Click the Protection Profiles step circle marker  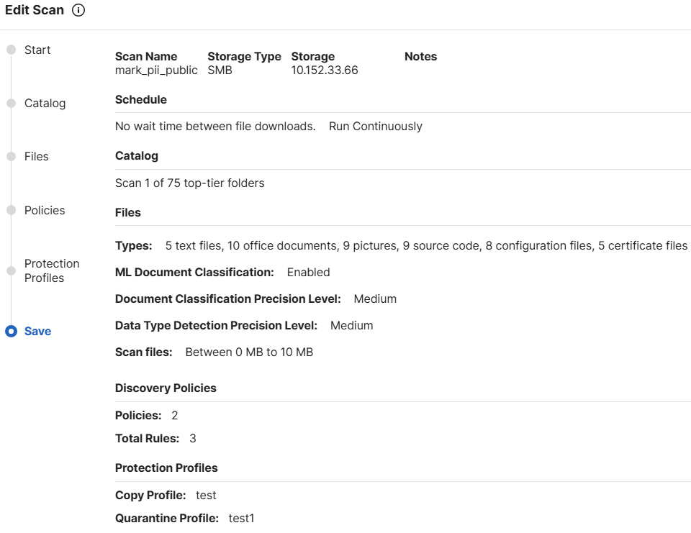[x=11, y=270]
